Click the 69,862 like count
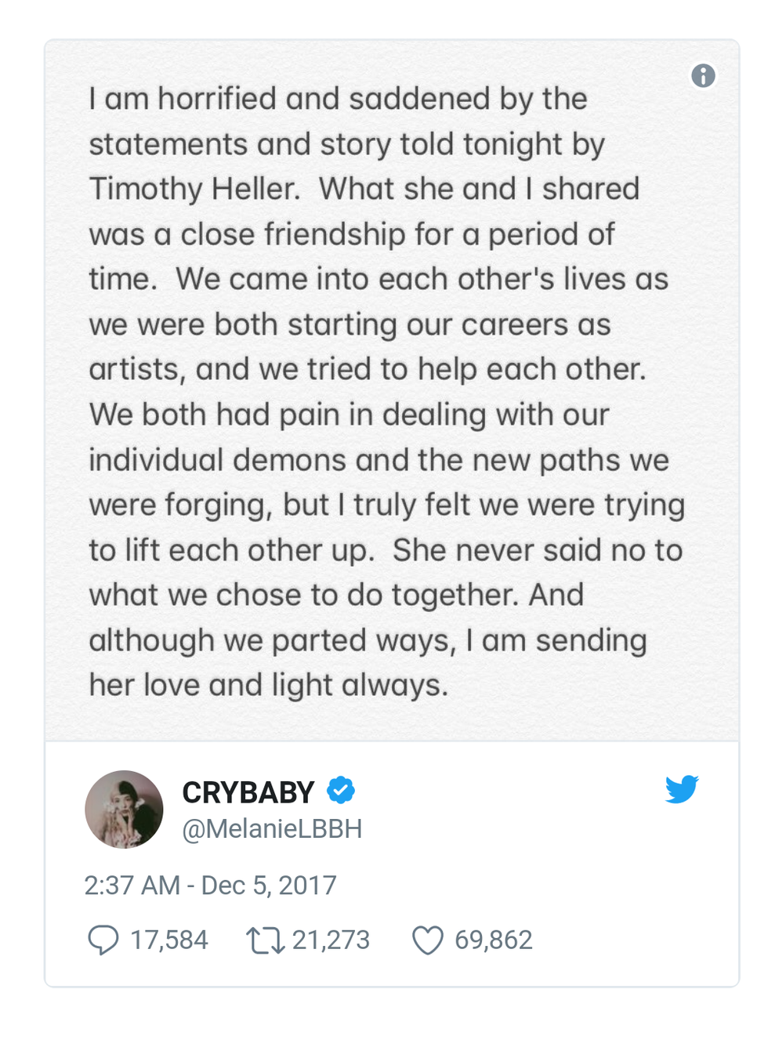Screen dimensions: 768x1047 point(494,940)
